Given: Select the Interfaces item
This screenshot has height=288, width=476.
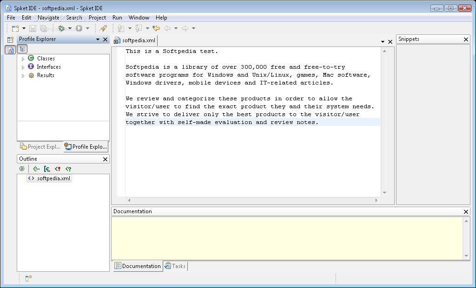Looking at the screenshot, I should pos(49,67).
